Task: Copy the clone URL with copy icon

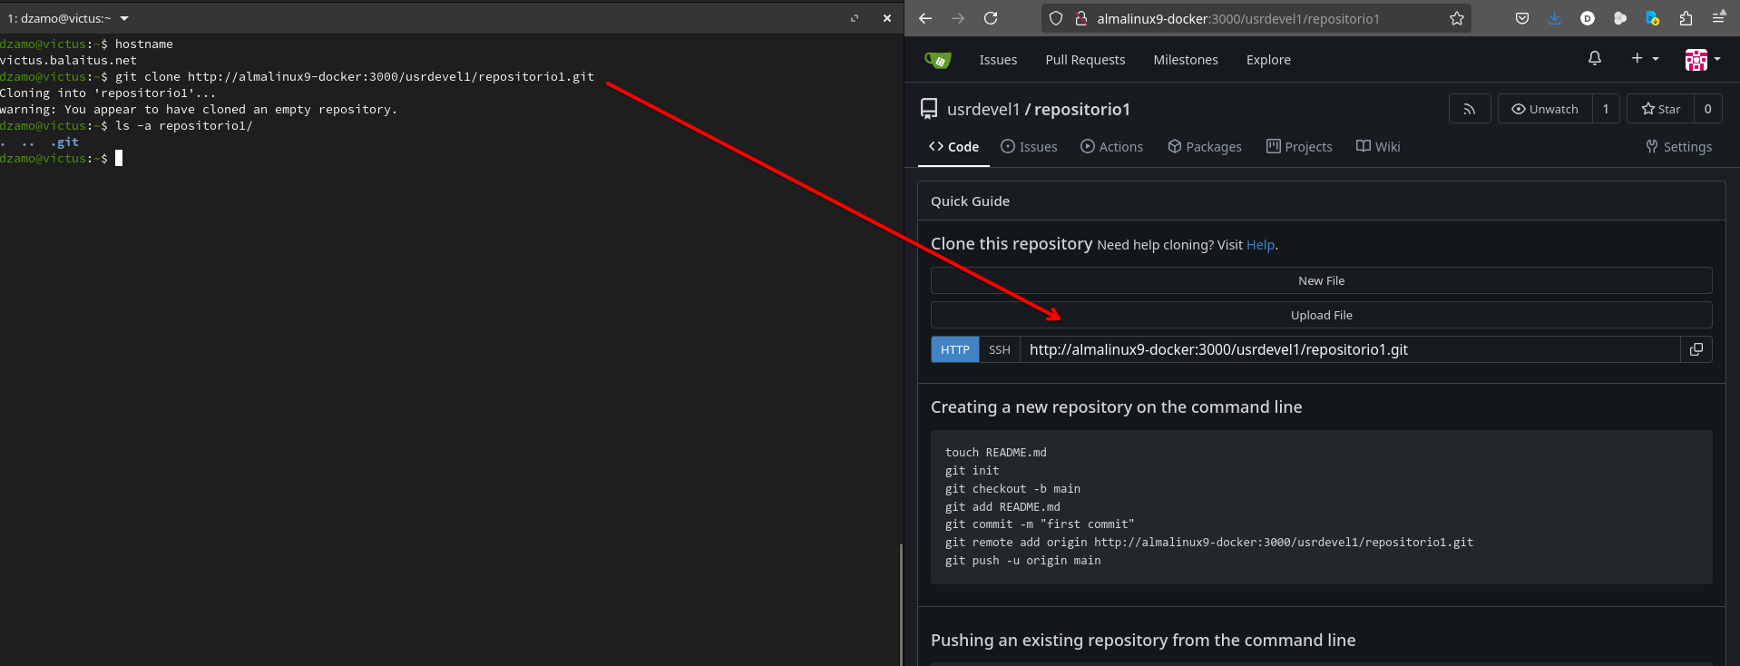Action: (x=1696, y=349)
